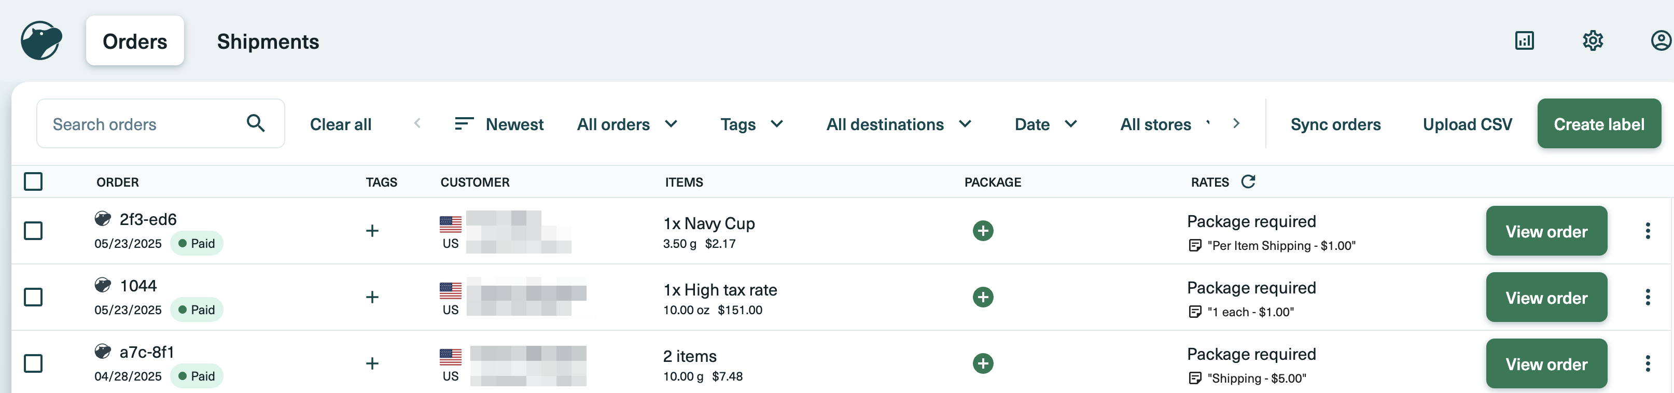Expand the All destinations dropdown
Image resolution: width=1674 pixels, height=393 pixels.
[x=899, y=124]
